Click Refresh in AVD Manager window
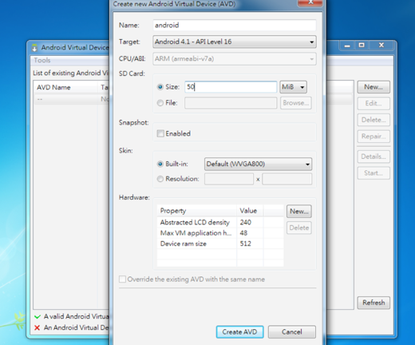 click(373, 303)
